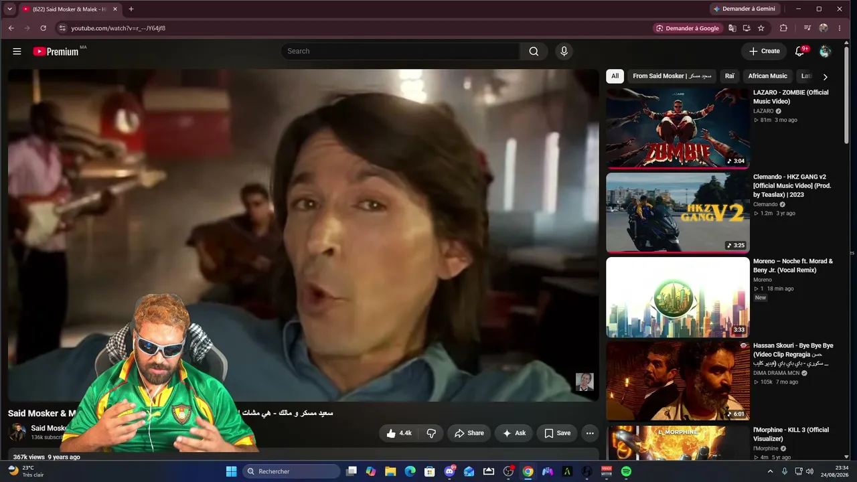Translate this page icon
857x482 pixels.
tap(732, 28)
